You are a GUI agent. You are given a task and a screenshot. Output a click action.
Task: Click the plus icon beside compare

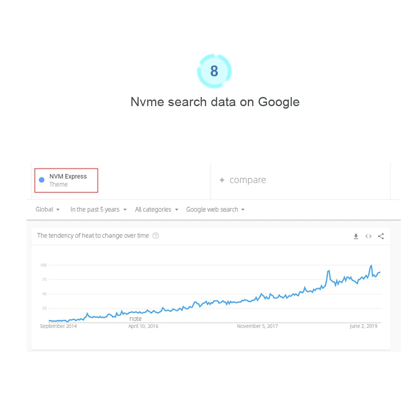(x=222, y=180)
